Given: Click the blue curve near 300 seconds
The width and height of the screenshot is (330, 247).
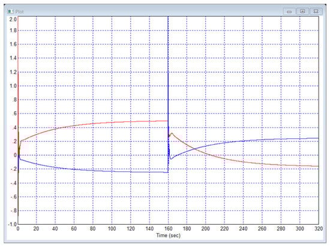Looking at the screenshot, I should click(x=299, y=139).
